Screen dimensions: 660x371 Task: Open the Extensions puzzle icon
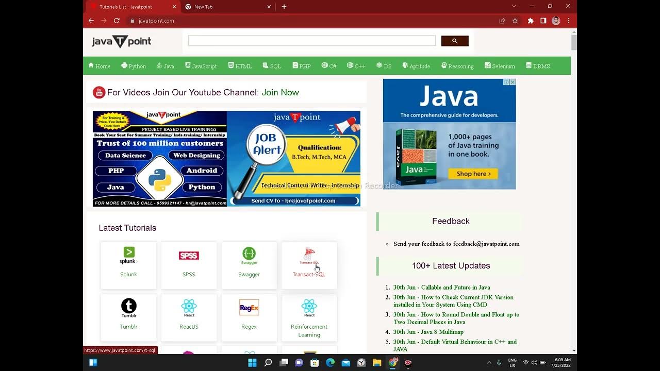531,21
